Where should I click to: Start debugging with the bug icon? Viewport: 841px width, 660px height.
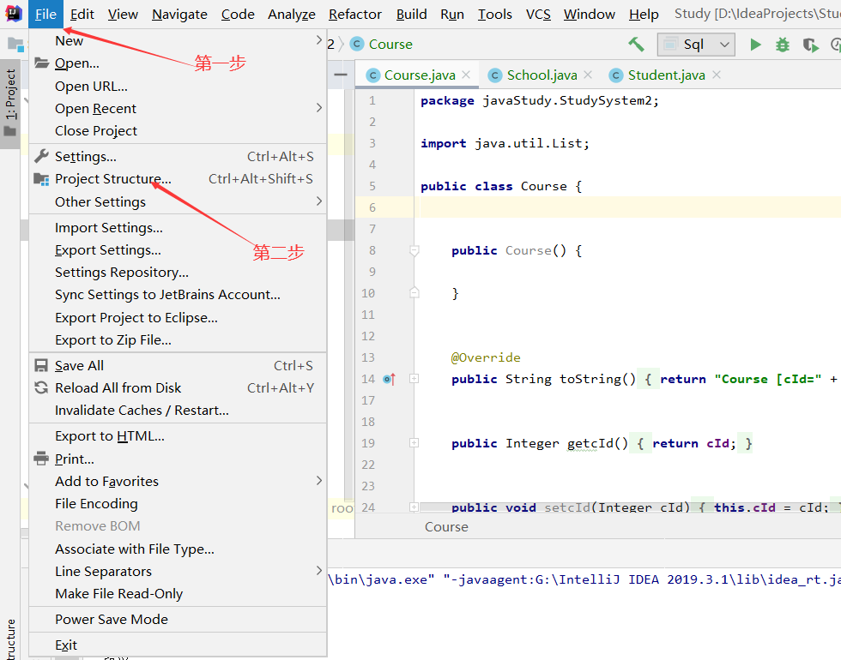coord(783,45)
